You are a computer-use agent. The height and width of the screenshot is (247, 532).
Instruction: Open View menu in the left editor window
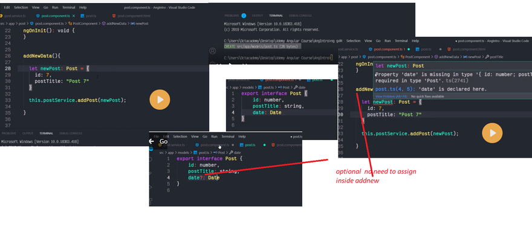pos(36,7)
